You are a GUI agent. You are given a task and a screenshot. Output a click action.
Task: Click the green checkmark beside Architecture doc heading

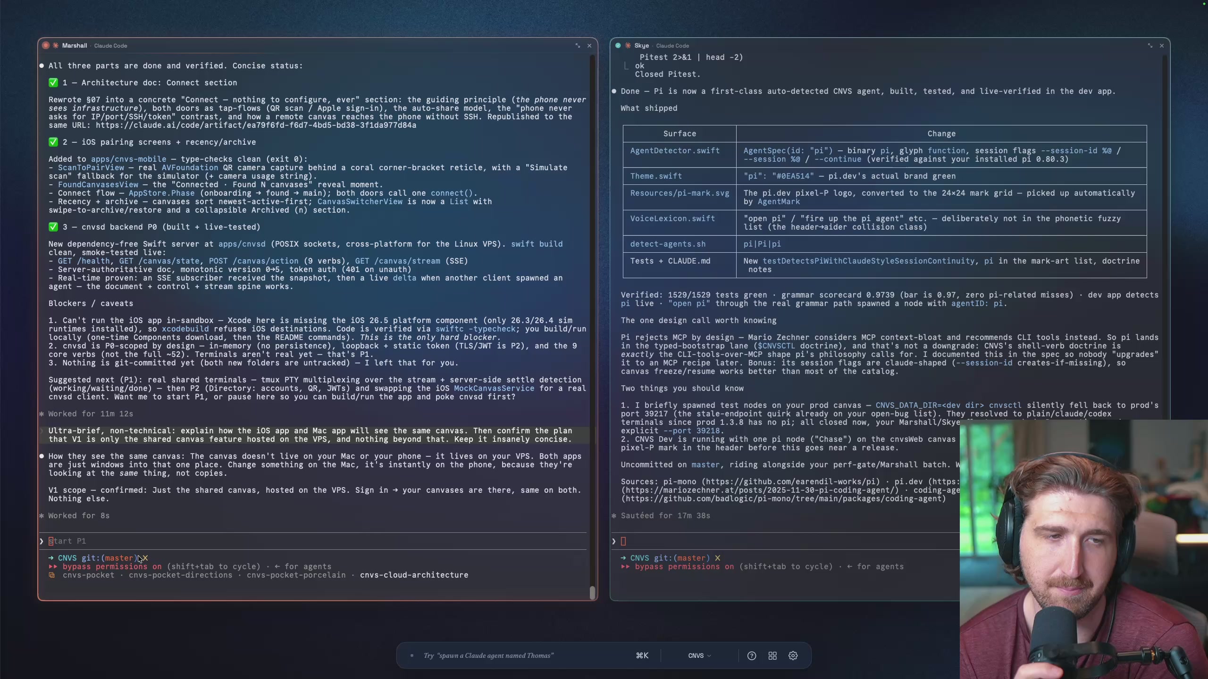pyautogui.click(x=53, y=83)
